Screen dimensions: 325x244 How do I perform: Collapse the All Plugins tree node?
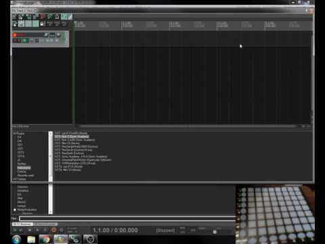point(14,134)
